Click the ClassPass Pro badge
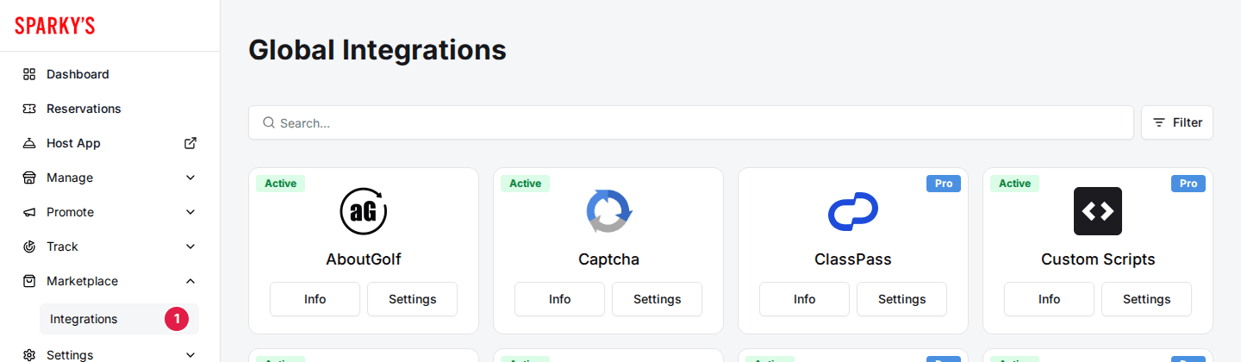This screenshot has width=1241, height=362. click(944, 184)
